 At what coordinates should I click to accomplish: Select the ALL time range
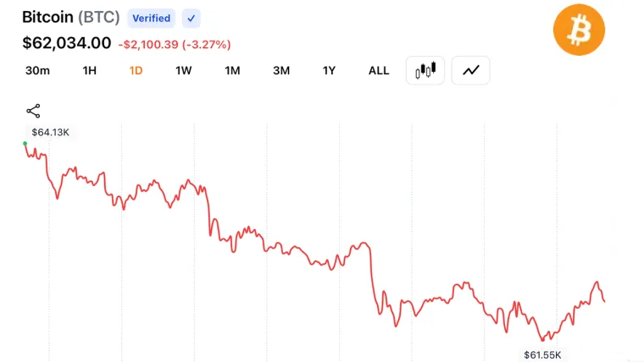click(378, 70)
